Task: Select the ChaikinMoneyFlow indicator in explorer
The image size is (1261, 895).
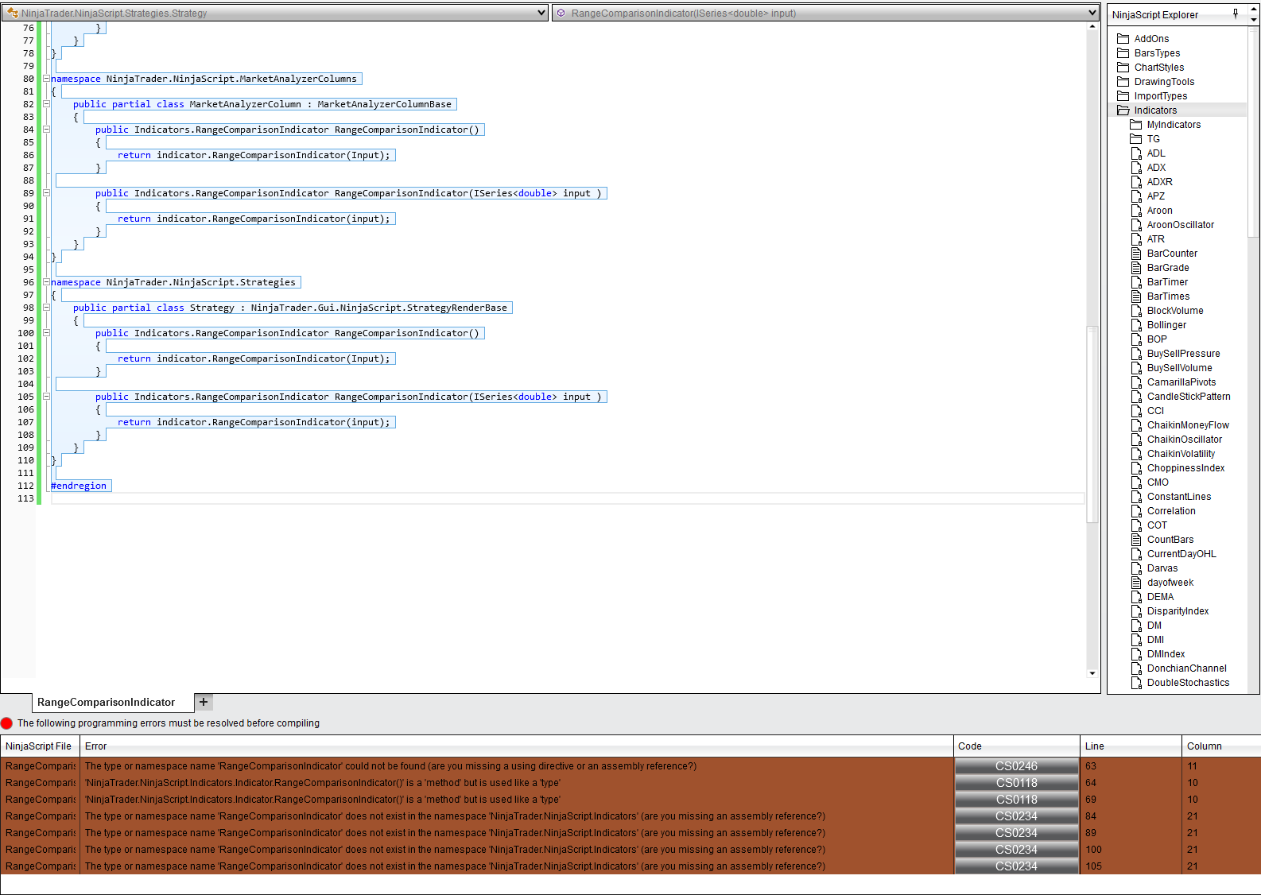Action: (x=1188, y=425)
